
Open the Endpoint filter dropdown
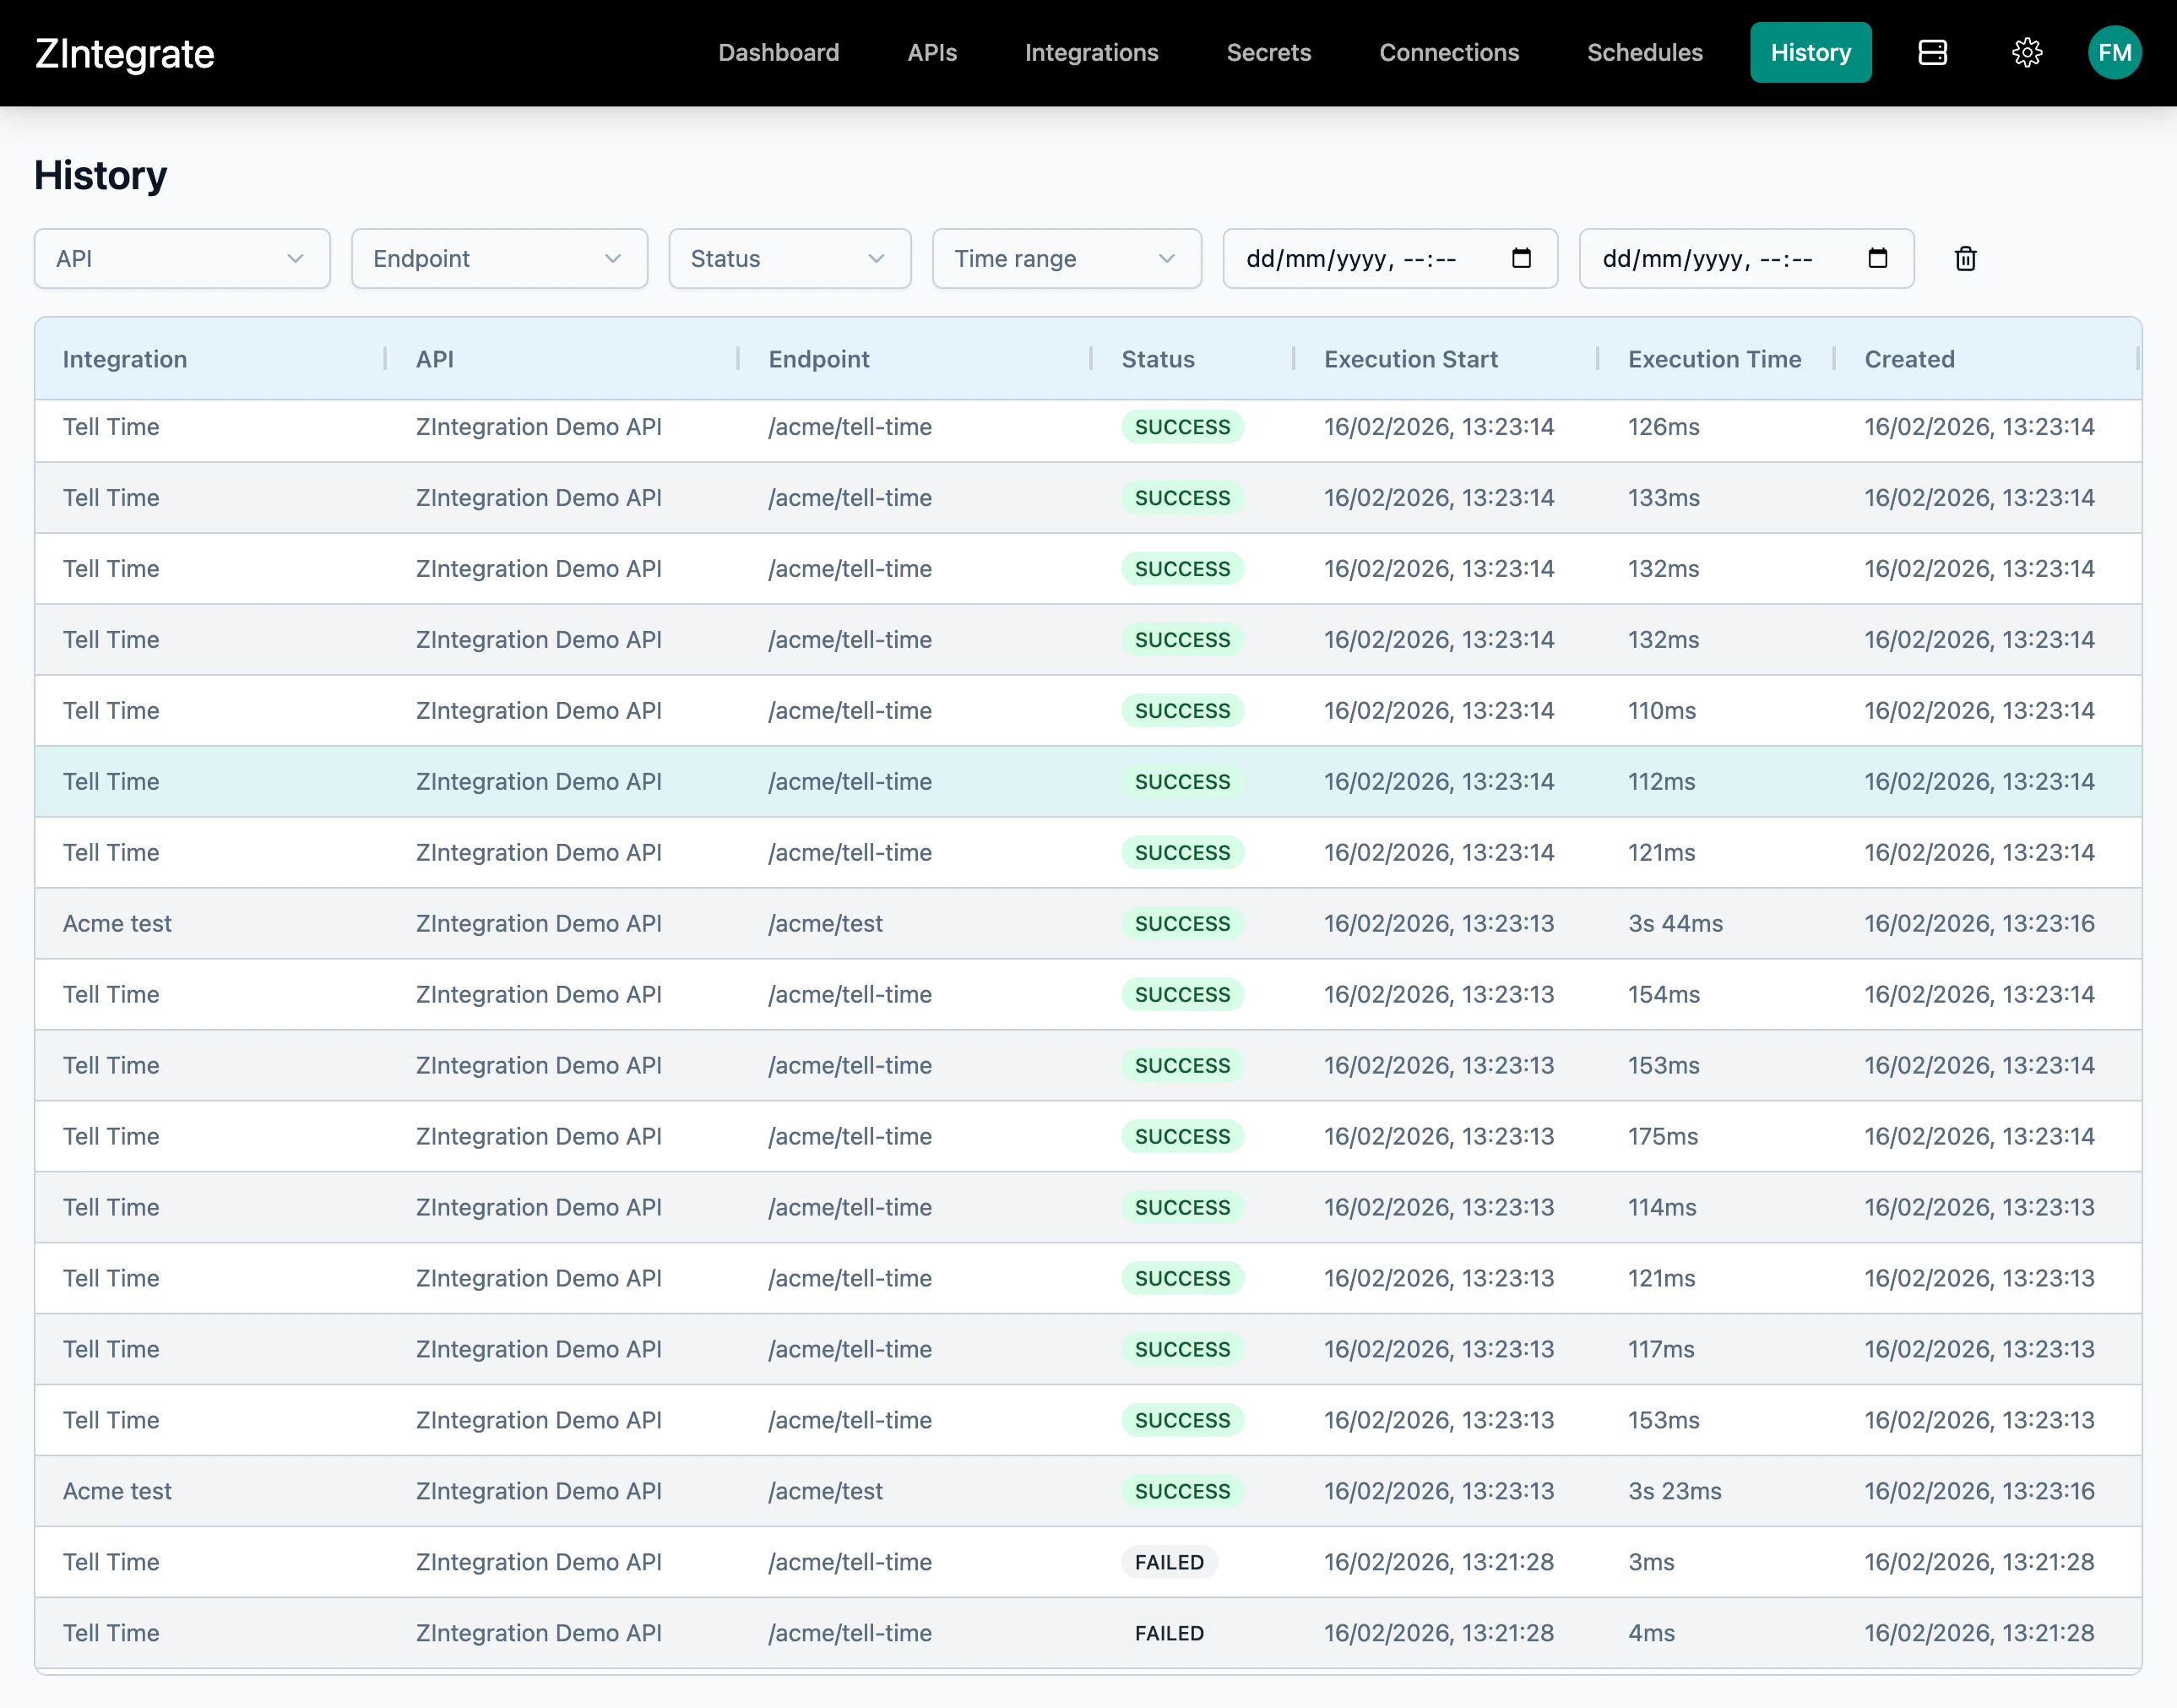[499, 259]
